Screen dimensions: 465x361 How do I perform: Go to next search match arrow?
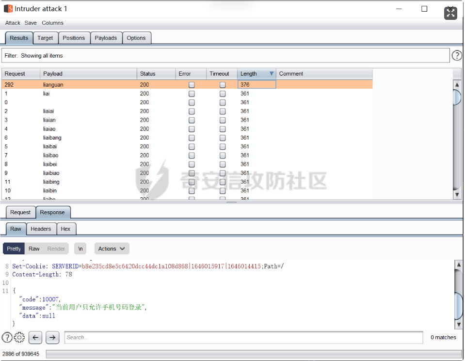tap(52, 337)
